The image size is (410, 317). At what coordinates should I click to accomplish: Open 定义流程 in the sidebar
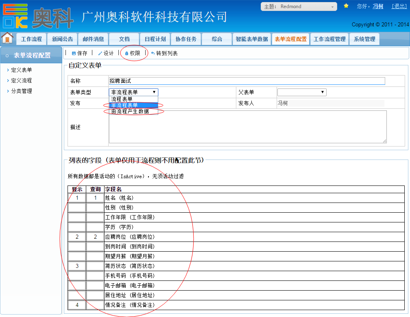22,80
